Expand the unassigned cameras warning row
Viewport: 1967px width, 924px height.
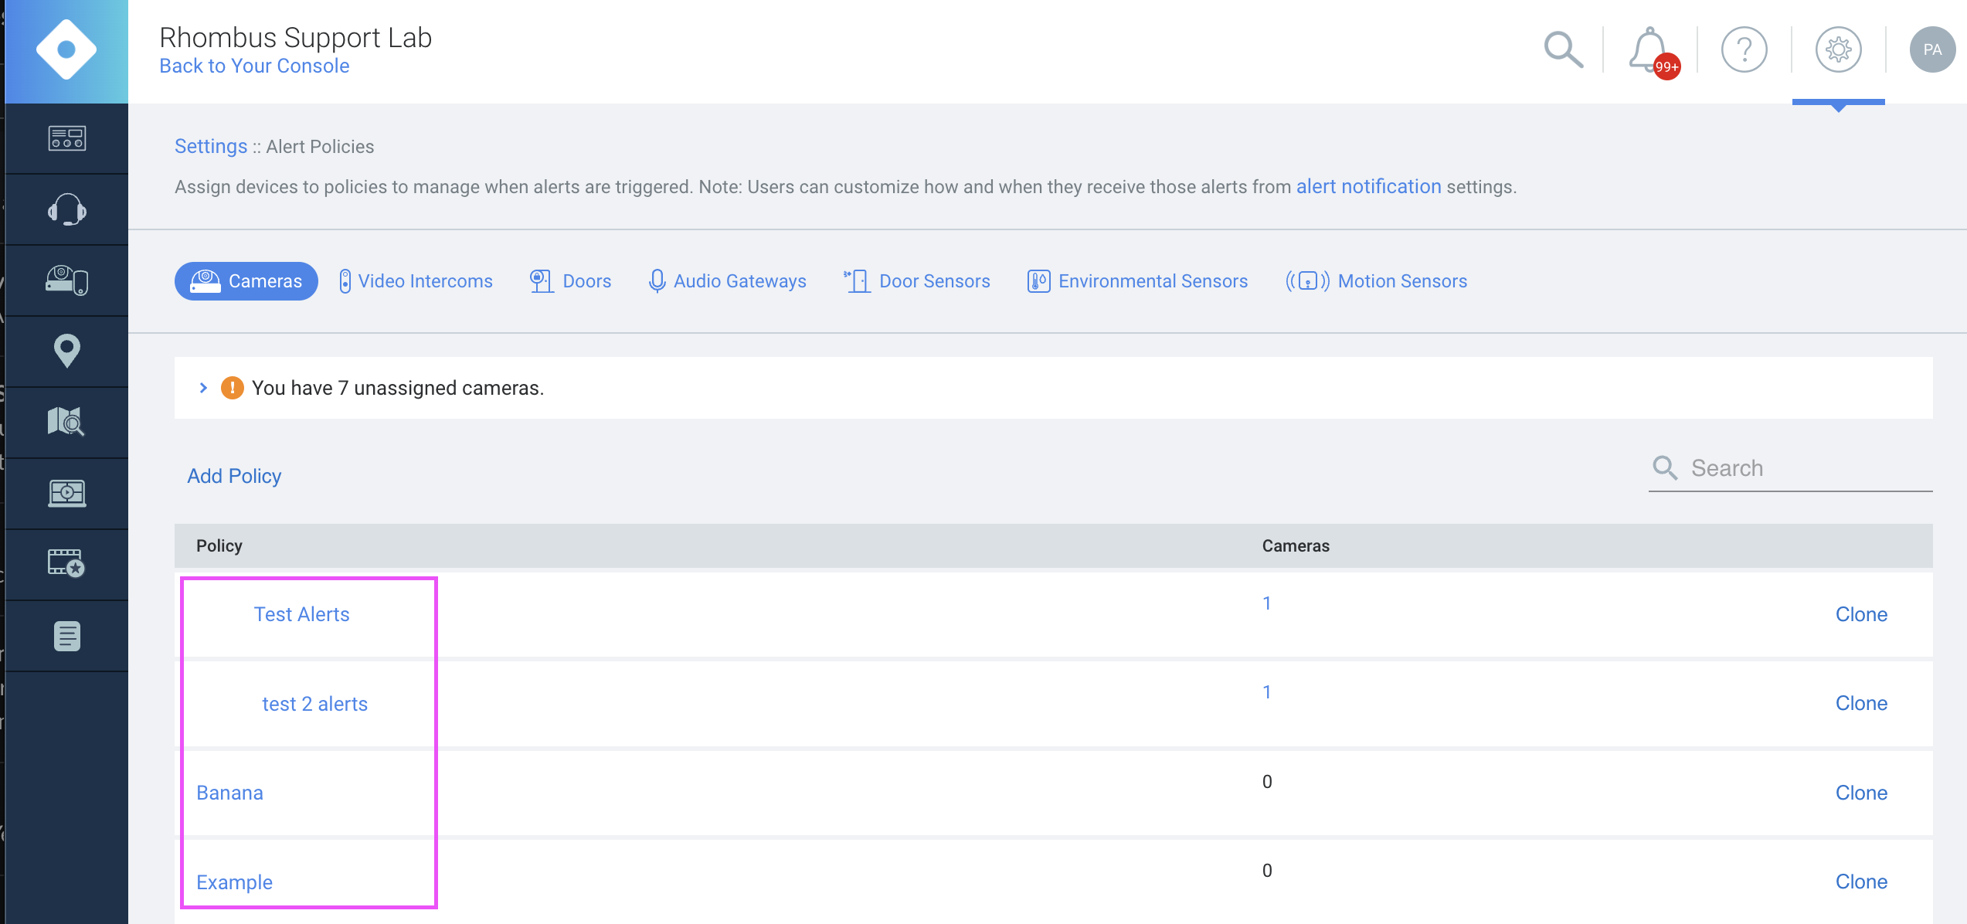(203, 387)
